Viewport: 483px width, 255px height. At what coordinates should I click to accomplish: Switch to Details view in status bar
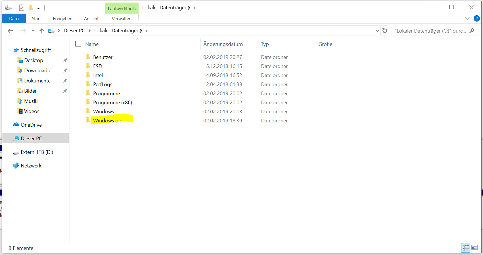(466, 248)
